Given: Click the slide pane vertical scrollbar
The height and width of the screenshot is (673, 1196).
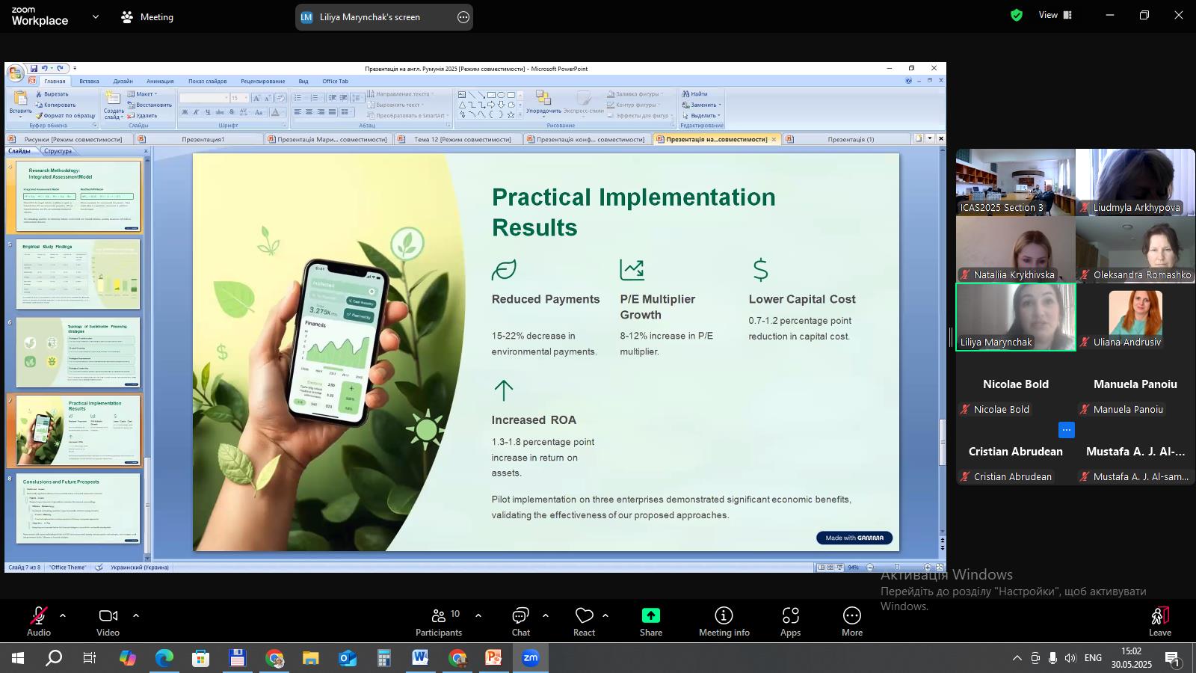Looking at the screenshot, I should point(942,442).
